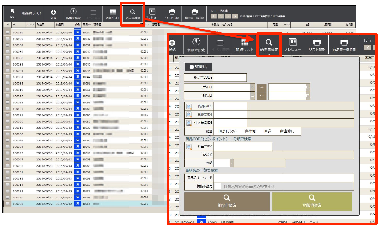Image resolution: width=381 pixels, height=227 pixels.
Task: Click リスト印刷 printer icon in main window toolbar
Action: click(x=172, y=12)
